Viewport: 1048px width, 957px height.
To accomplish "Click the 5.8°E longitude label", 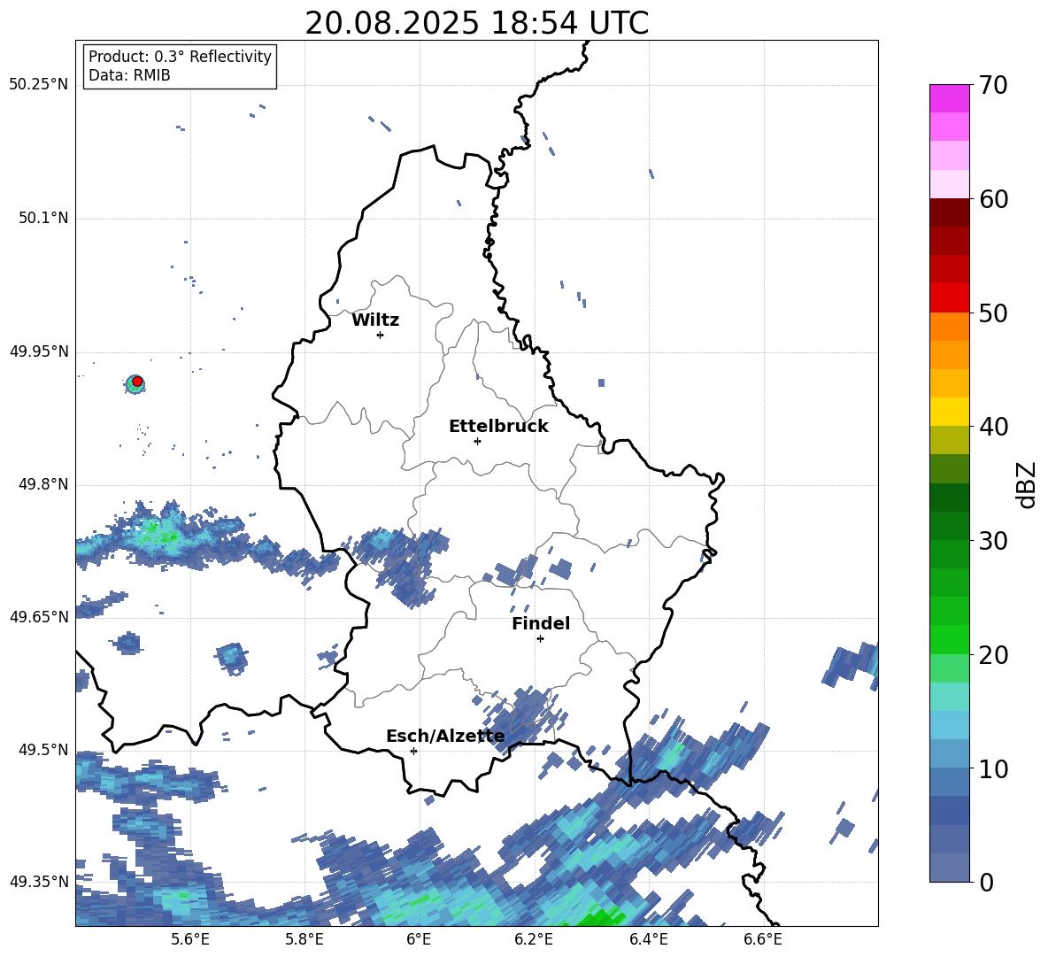I will click(304, 939).
